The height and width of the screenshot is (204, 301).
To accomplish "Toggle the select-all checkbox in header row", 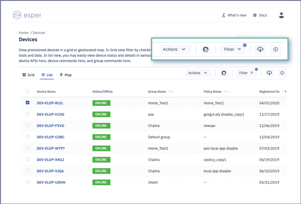I will 28,91.
